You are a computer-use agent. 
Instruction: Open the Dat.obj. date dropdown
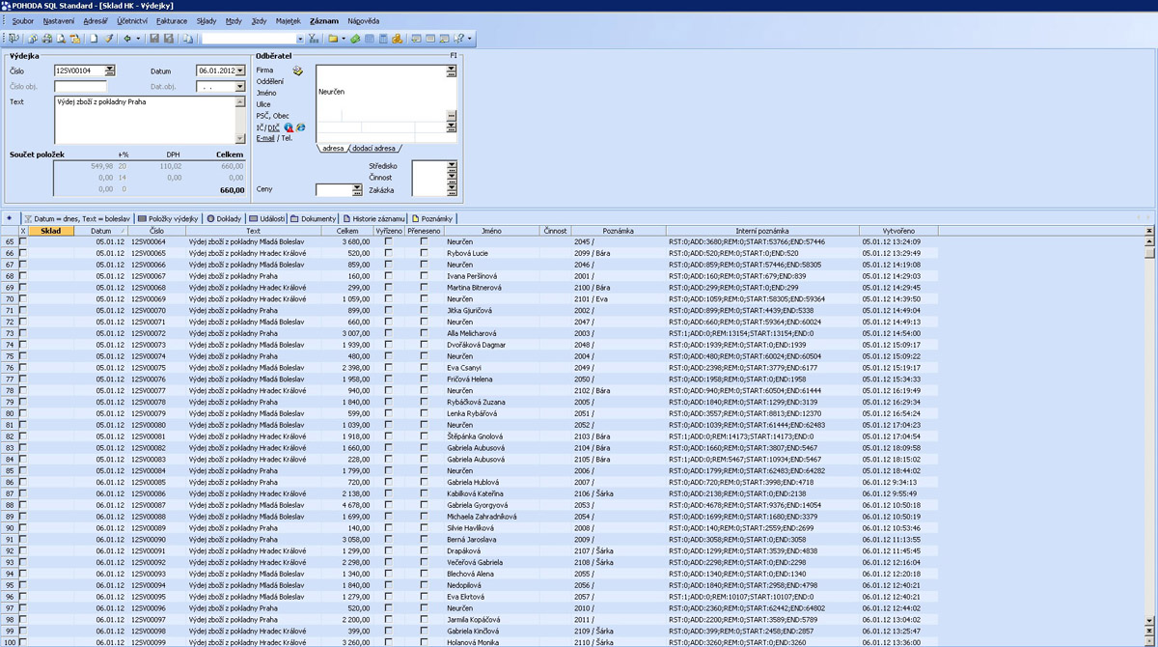coord(240,87)
